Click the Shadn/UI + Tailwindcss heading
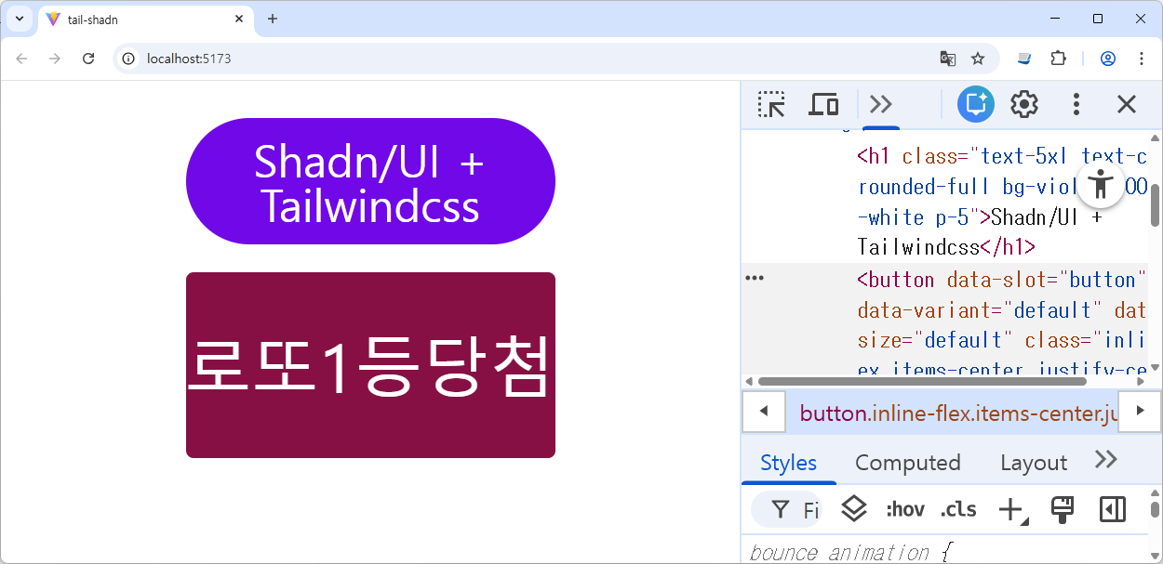The height and width of the screenshot is (564, 1163). [x=370, y=181]
